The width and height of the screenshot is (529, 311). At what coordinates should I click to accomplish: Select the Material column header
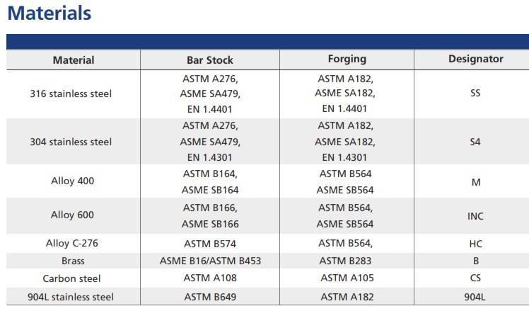[74, 60]
